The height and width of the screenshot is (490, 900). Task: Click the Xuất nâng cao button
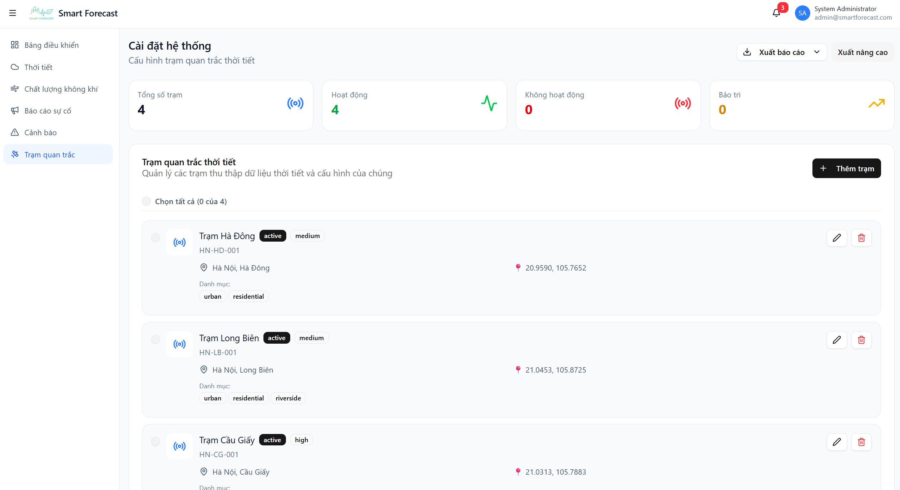tap(862, 52)
